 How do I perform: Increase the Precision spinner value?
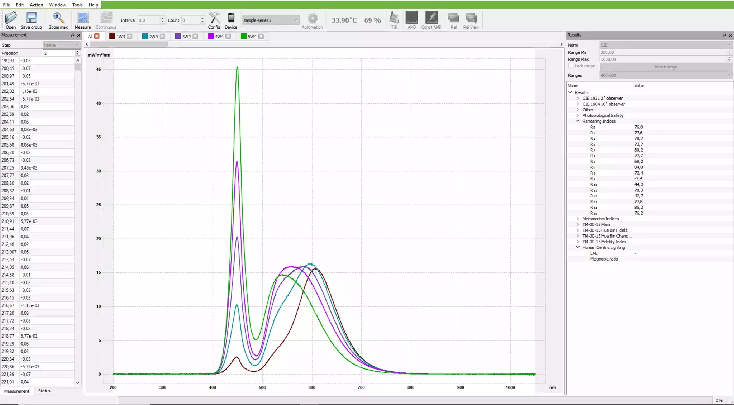pos(77,52)
